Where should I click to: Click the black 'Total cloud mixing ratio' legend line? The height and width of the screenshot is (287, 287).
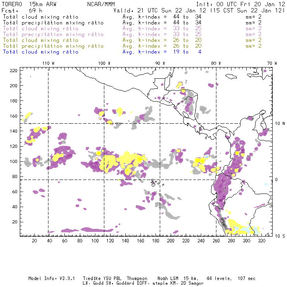click(x=41, y=17)
